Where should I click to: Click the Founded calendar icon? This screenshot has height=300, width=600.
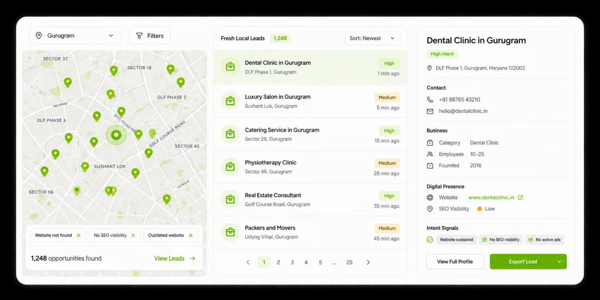point(430,165)
